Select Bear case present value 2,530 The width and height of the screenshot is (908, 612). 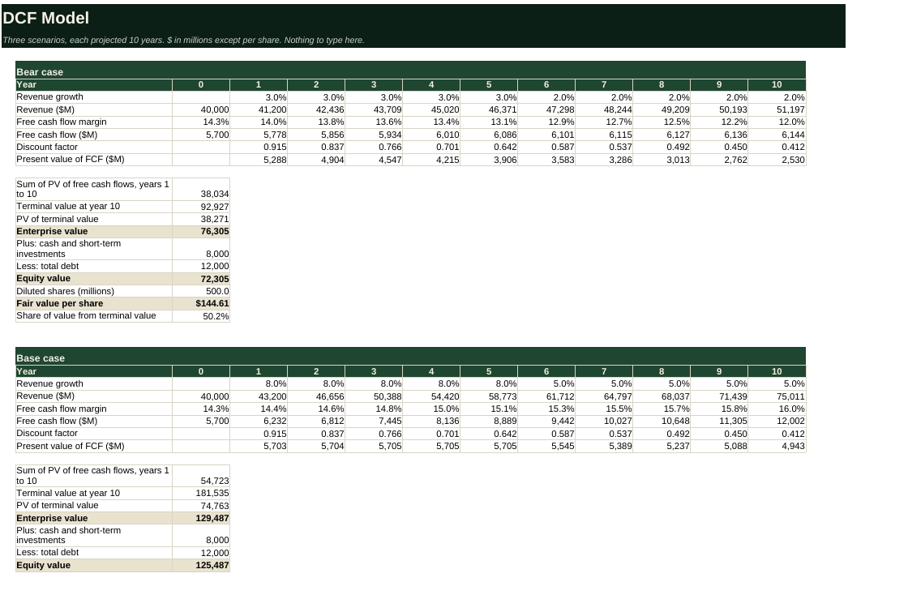777,159
